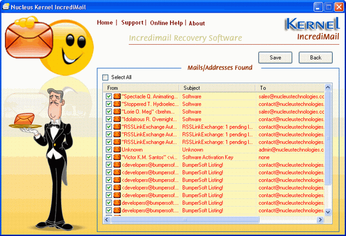Screen dimensions: 346x236
Task: Select the sender text "Lorie O. Meg"
Action: [x=148, y=112]
